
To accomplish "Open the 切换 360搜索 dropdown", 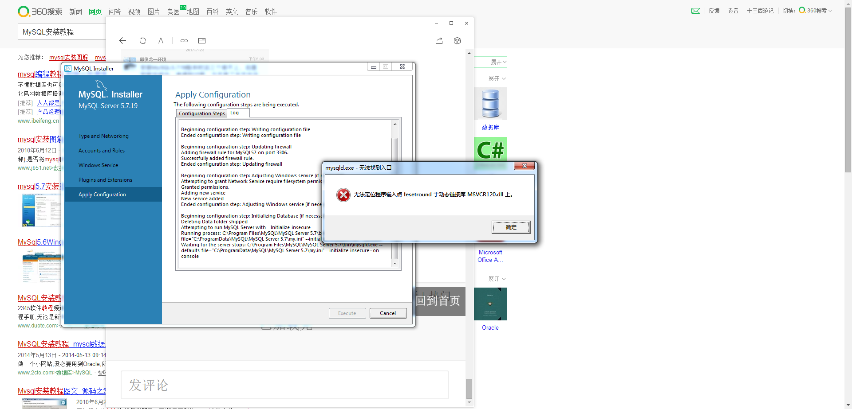I will coord(815,11).
